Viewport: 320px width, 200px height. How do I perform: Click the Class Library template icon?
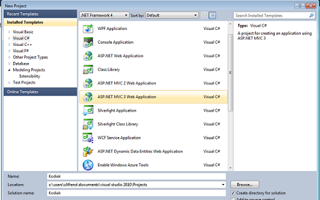88,70
